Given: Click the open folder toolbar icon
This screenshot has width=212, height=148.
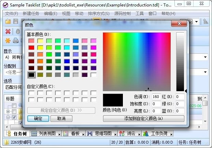Looking at the screenshot, I should pos(8,22).
